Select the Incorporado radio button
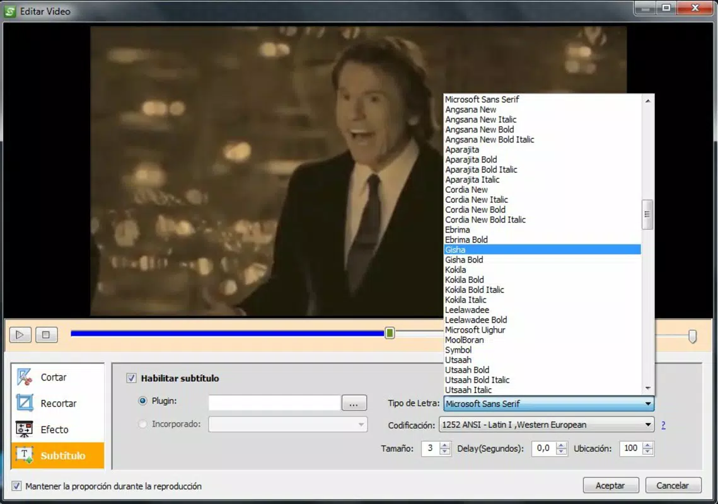The width and height of the screenshot is (718, 504). [x=143, y=424]
